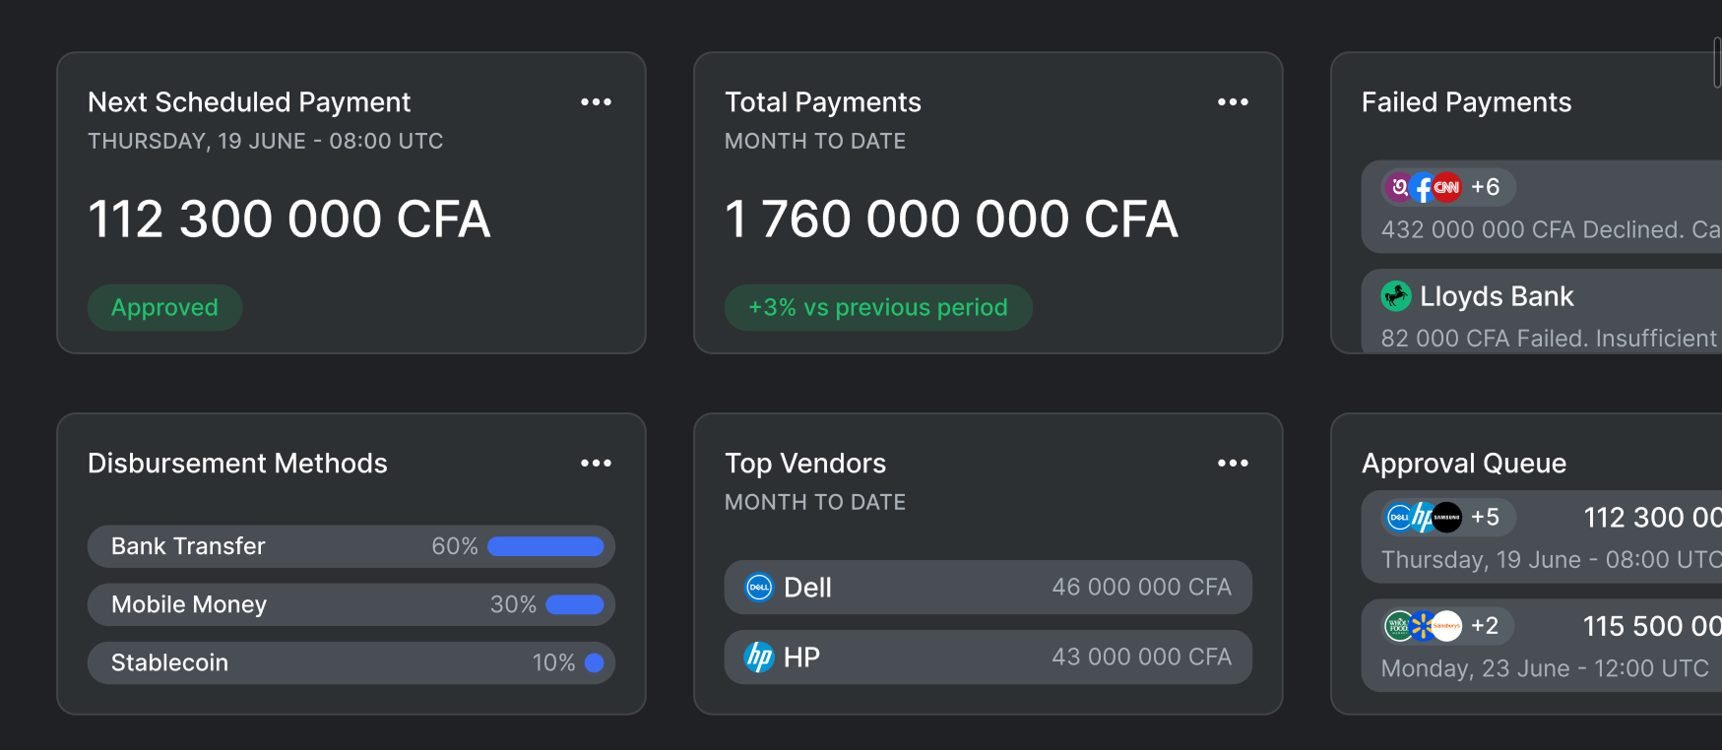Screen dimensions: 1722x750
Task: Open the Lloyds Bank failed payment entry
Action: pos(1542,311)
